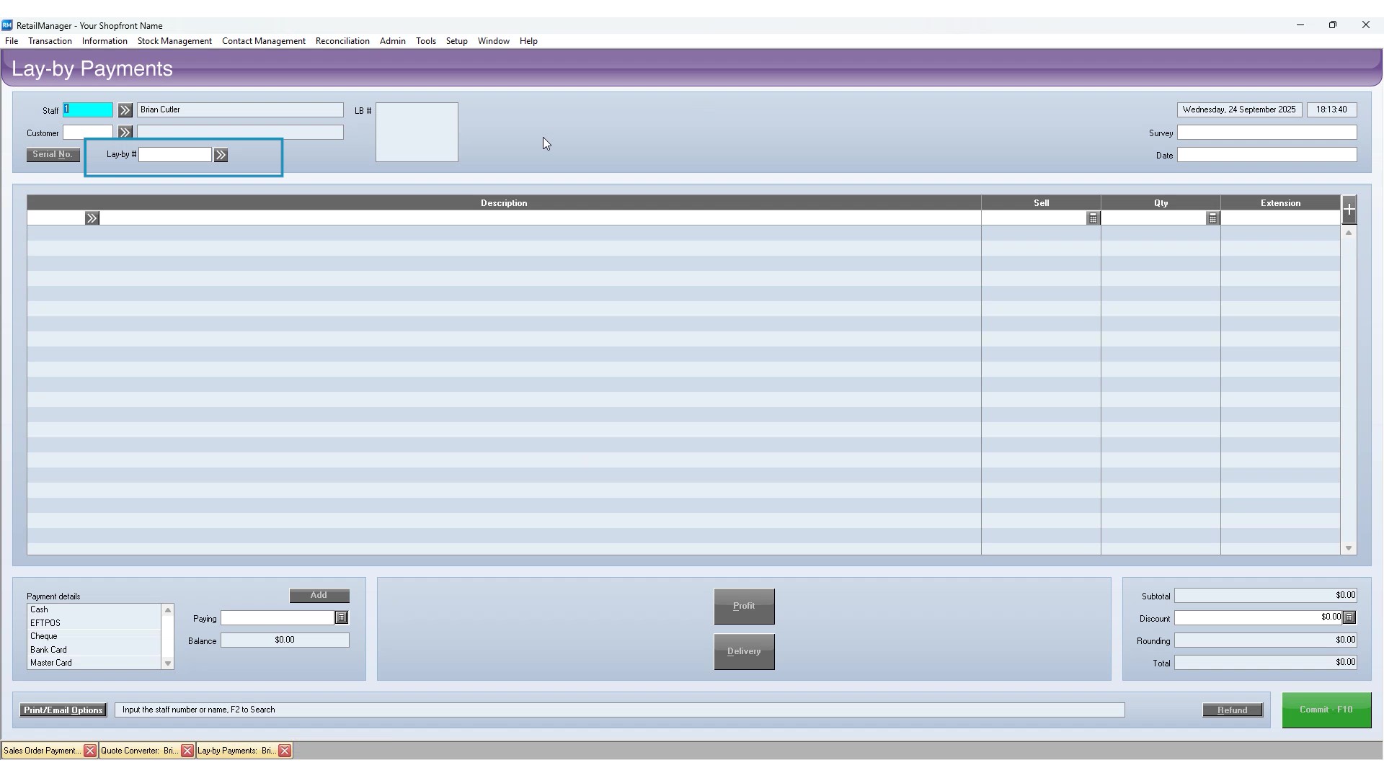Click the Commit - F10 button
The width and height of the screenshot is (1384, 778).
1326,710
